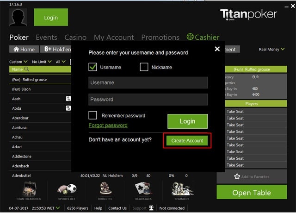
Task: Click the Login button in dialog
Action: 187,121
